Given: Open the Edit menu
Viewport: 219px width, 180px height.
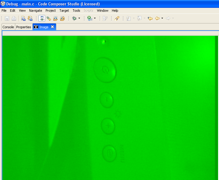Looking at the screenshot, I should [x=13, y=11].
